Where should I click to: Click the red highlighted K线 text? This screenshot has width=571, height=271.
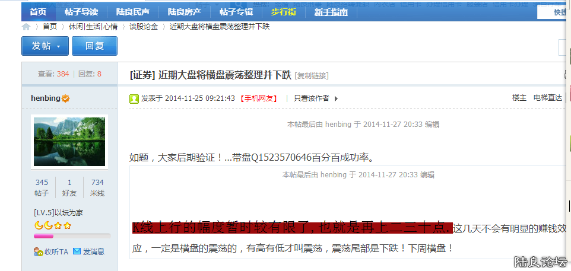point(293,228)
